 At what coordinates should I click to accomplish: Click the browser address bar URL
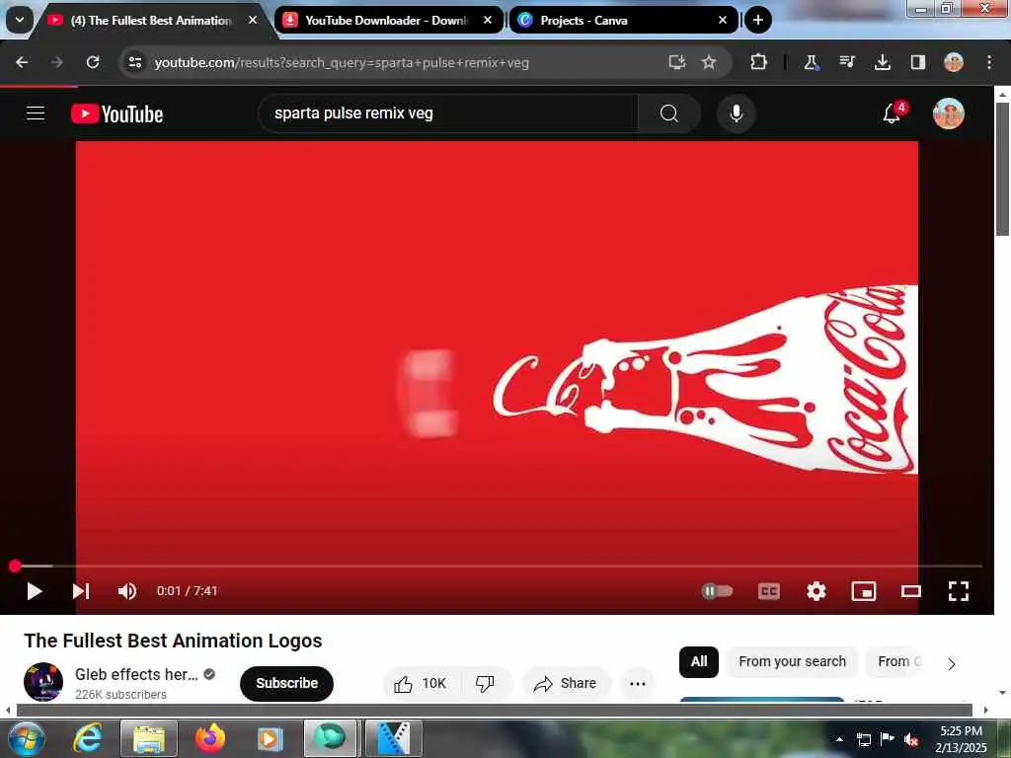342,62
